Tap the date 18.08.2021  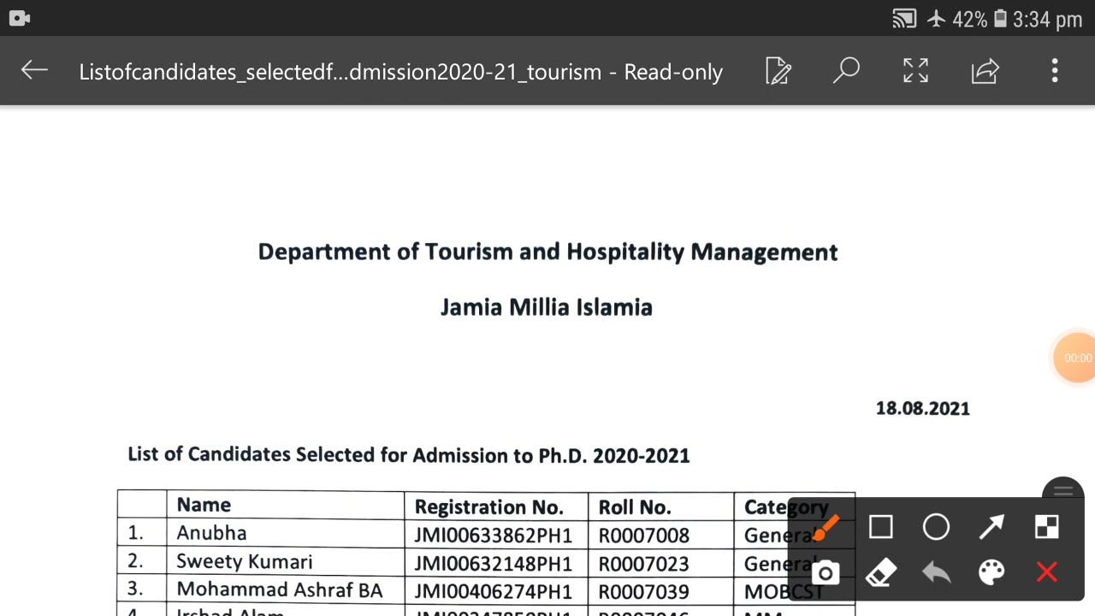point(922,409)
